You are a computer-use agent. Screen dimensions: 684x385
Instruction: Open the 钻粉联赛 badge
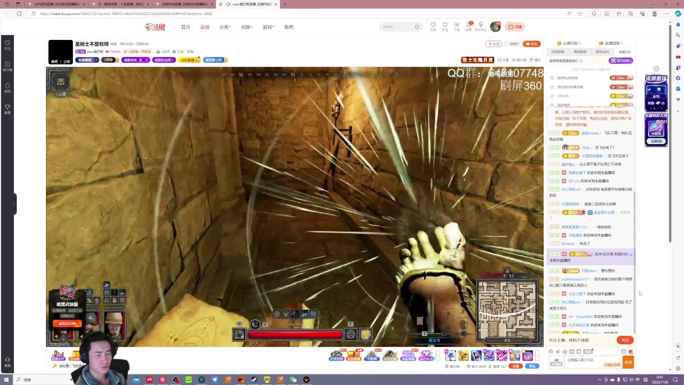tap(189, 60)
